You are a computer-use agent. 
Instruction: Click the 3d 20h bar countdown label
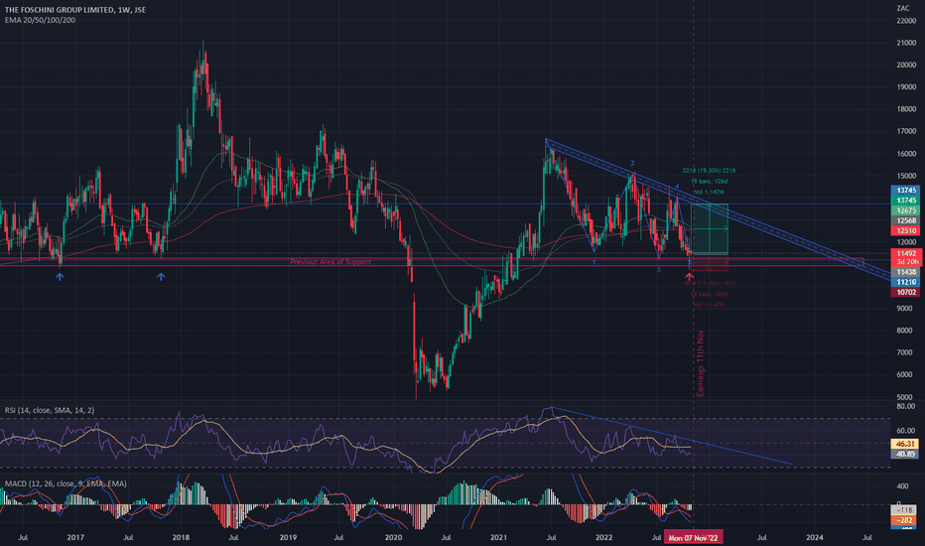pyautogui.click(x=906, y=262)
